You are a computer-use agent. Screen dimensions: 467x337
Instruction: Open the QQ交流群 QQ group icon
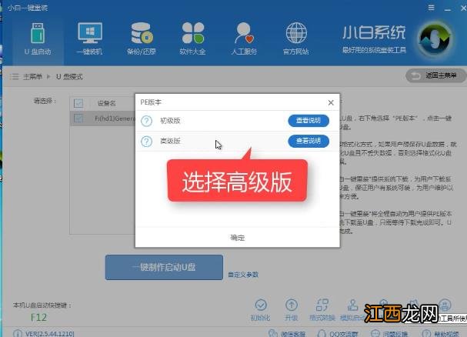(322, 333)
